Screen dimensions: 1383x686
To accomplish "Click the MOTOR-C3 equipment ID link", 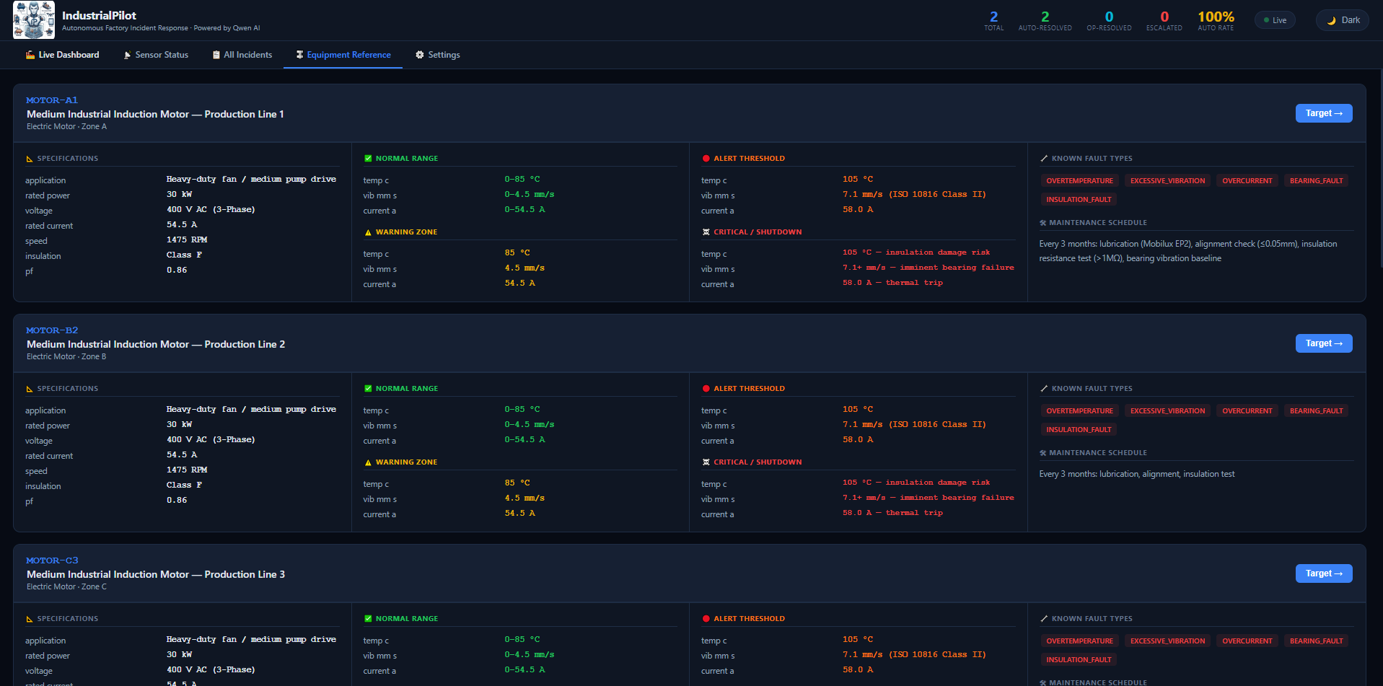I will coord(52,560).
